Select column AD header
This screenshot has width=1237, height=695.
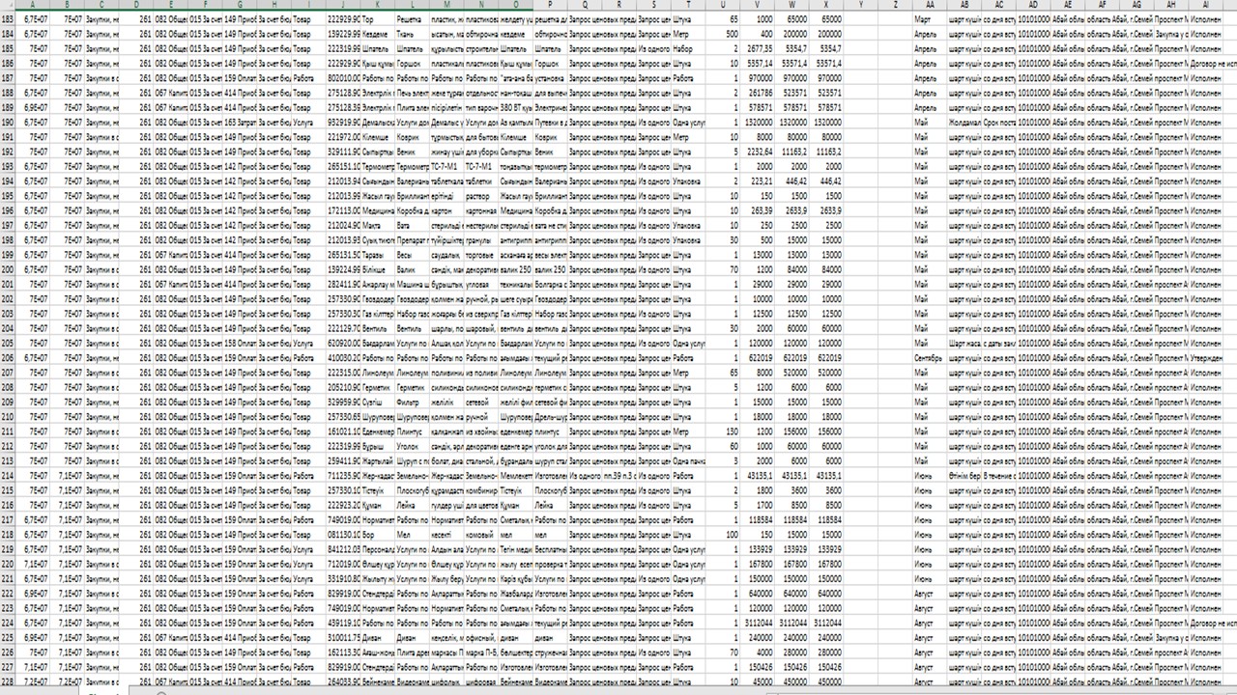(x=1033, y=5)
